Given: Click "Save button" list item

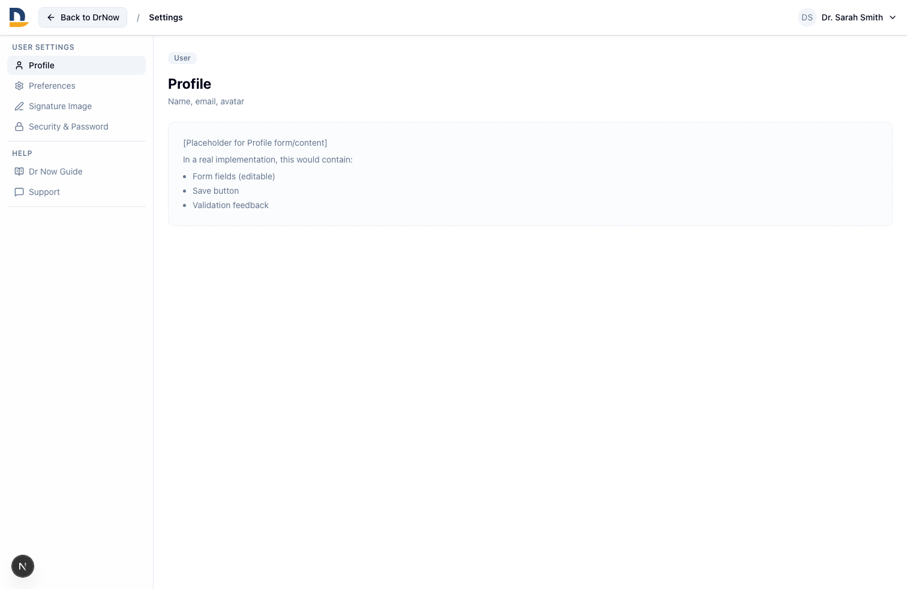Looking at the screenshot, I should (x=216, y=191).
